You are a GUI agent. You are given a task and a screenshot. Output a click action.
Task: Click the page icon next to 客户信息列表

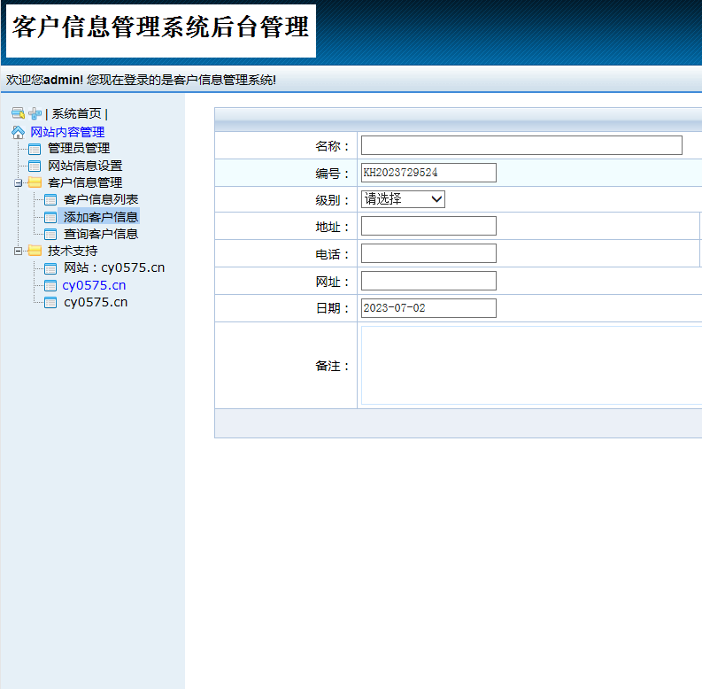click(50, 200)
